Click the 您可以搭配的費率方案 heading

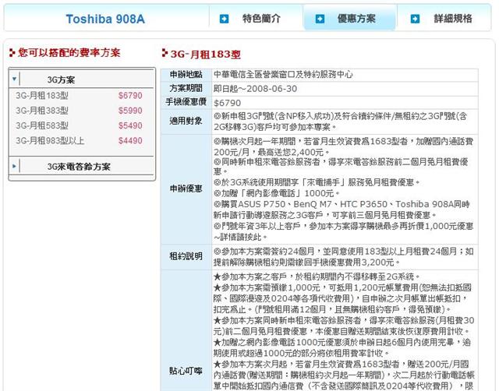coord(69,52)
